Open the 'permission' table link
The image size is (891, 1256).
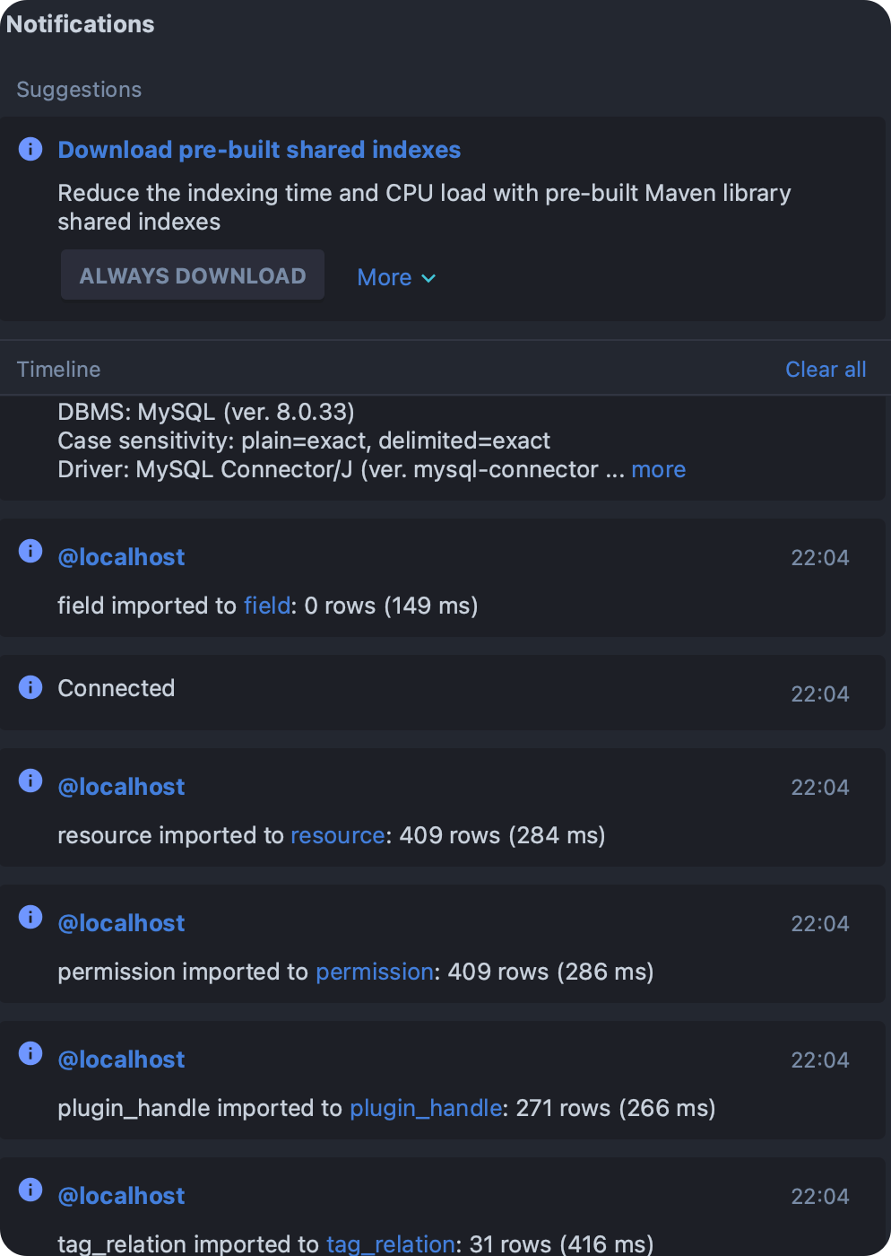coord(375,973)
